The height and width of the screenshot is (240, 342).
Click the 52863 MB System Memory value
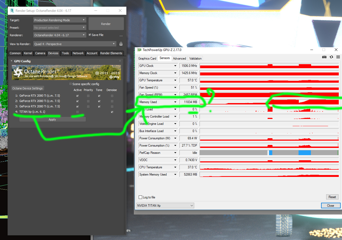point(189,174)
